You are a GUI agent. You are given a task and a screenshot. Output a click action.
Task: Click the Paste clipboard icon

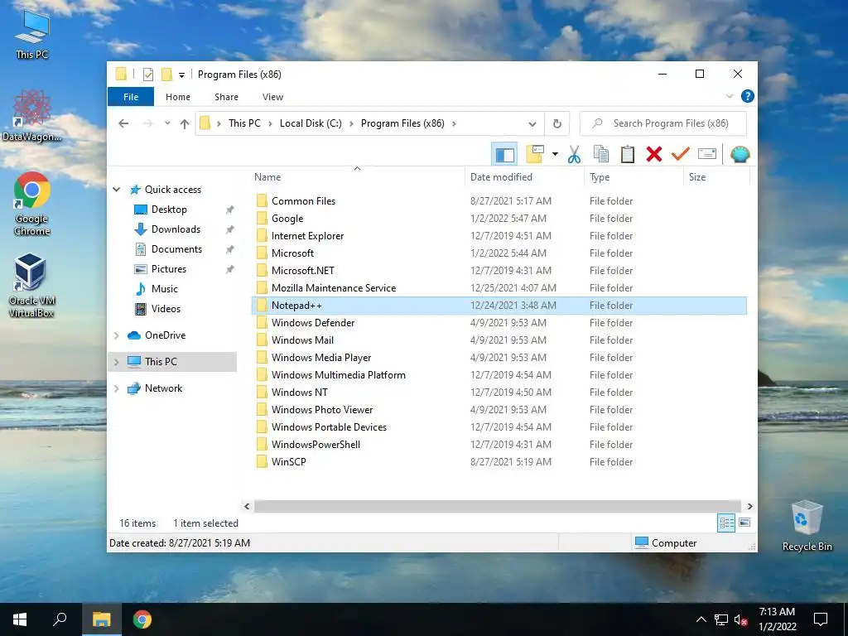tap(628, 154)
